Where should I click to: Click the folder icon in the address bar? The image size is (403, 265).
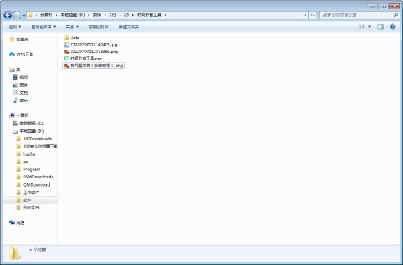click(x=30, y=15)
